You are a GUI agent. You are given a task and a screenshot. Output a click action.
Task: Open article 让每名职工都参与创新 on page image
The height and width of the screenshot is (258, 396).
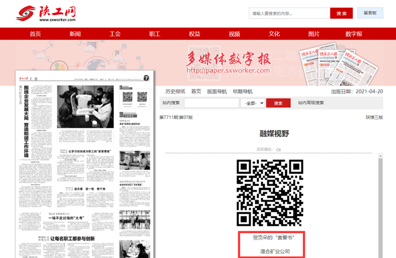tap(72, 239)
